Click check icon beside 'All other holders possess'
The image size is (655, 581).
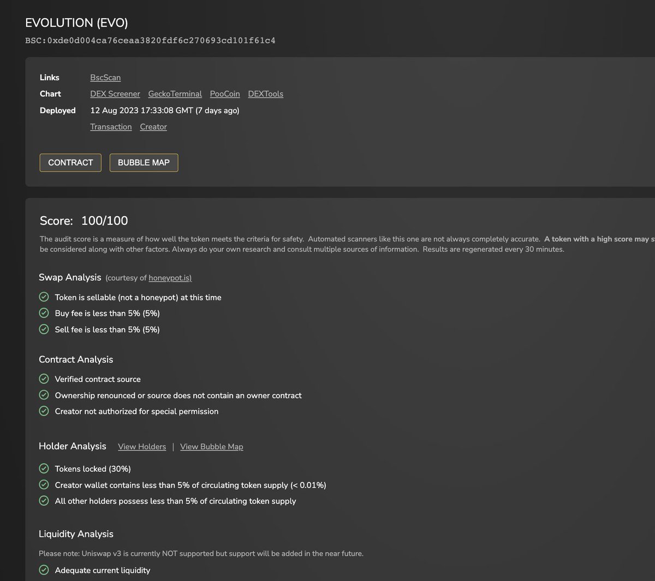pos(44,501)
